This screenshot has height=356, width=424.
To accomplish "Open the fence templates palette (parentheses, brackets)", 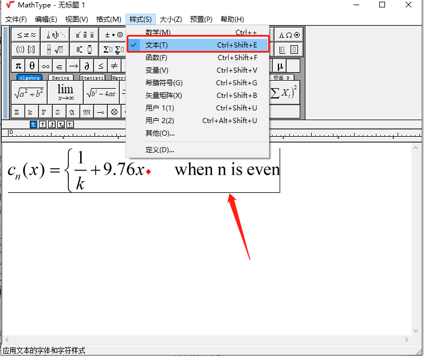I will tap(26, 49).
